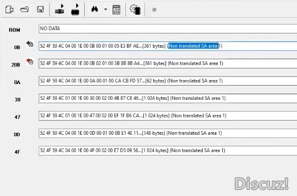Click the gear chip settings icon

(135, 9)
